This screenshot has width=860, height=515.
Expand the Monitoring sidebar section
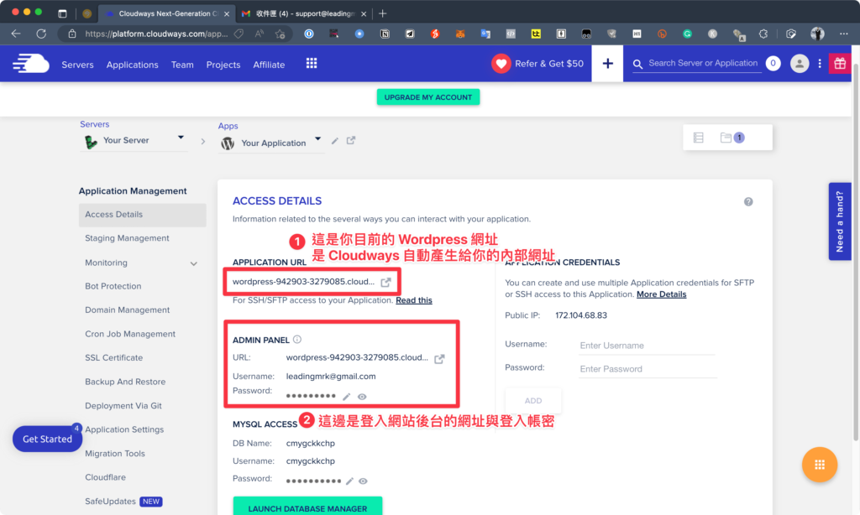(194, 263)
